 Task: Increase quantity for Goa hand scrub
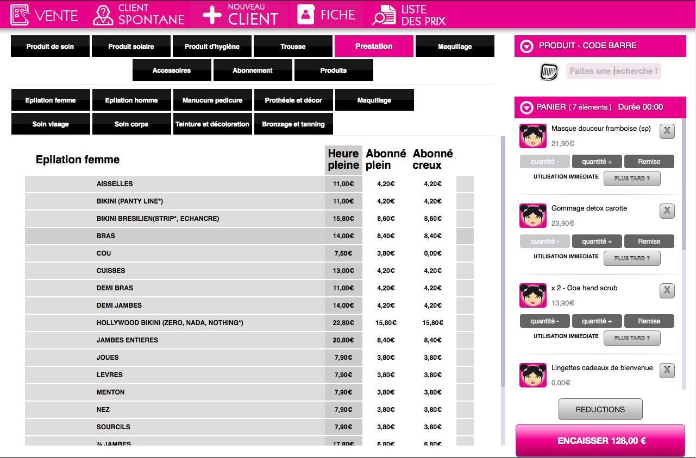click(x=597, y=321)
